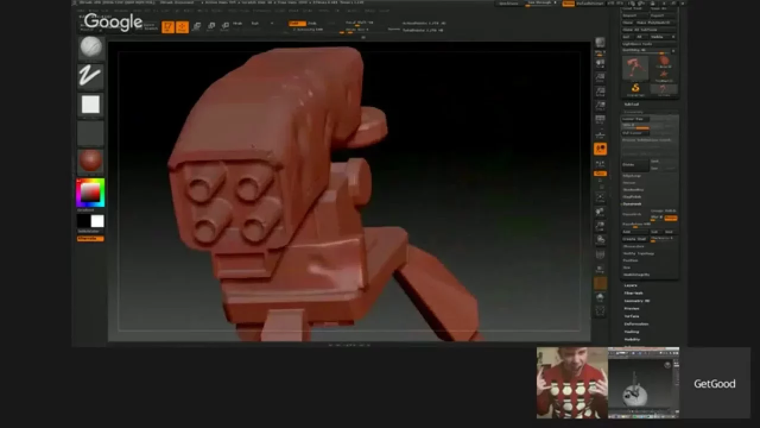
Task: Expand the Deformation section
Action: point(636,324)
